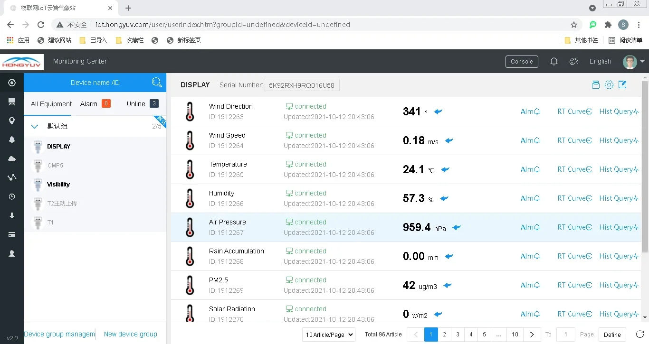This screenshot has width=649, height=344.
Task: Open RT Curve for Temperature
Action: tap(574, 169)
